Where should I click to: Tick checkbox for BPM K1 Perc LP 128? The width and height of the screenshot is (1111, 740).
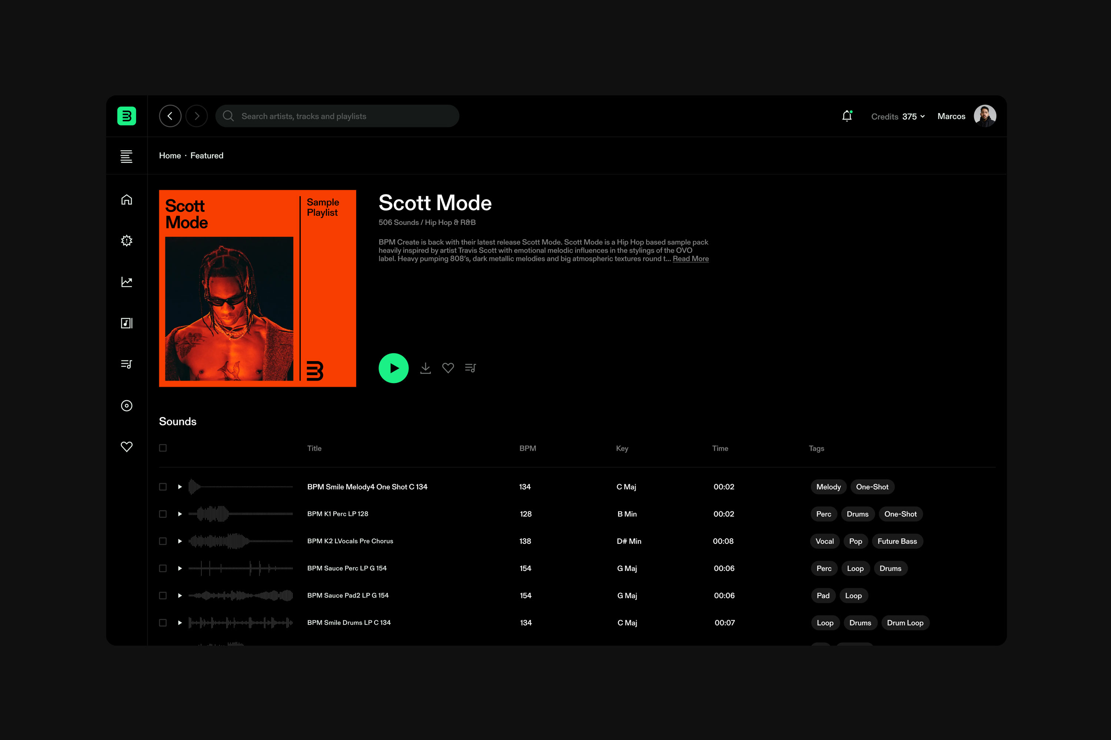163,514
